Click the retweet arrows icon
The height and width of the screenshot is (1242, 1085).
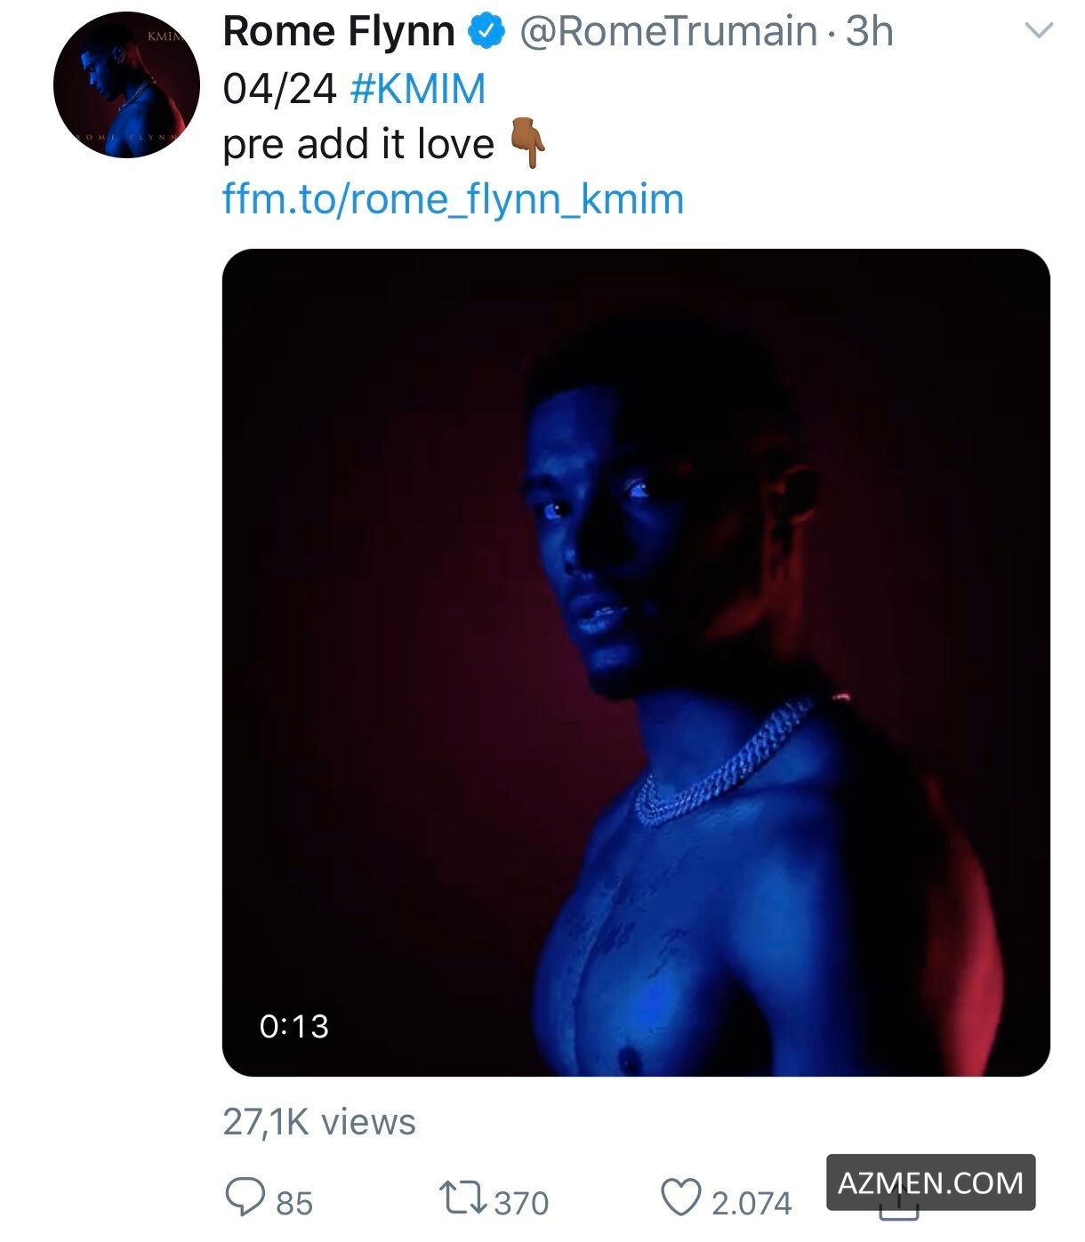coord(462,1196)
